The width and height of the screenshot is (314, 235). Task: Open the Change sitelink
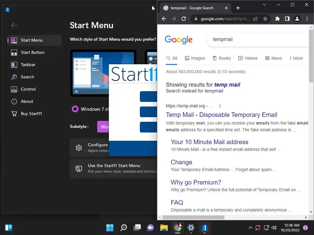(x=182, y=162)
